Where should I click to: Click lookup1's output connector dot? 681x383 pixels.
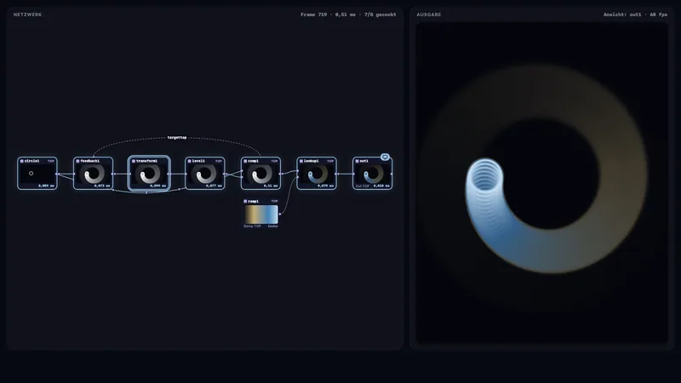336,174
